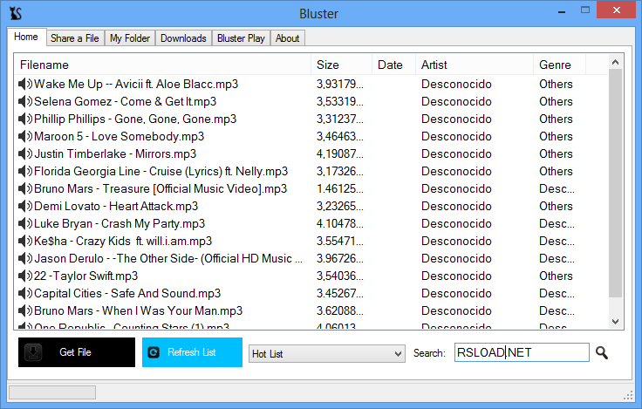Select 'Selena Gomez - Come & Get It.mp3'

126,101
